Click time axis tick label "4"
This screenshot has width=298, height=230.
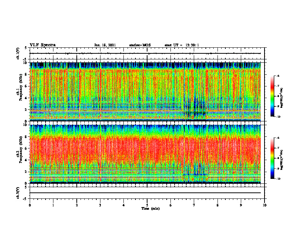(124, 205)
